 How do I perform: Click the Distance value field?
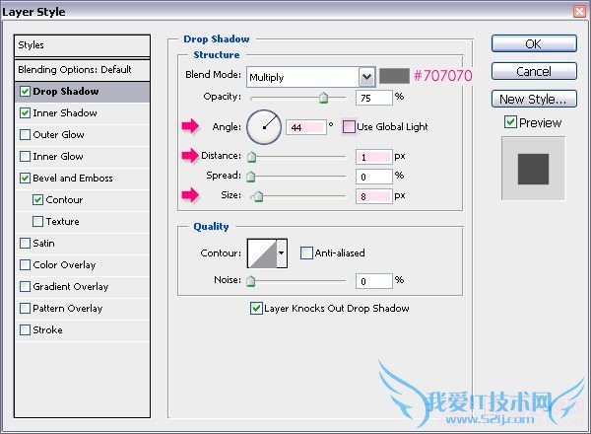tap(374, 157)
